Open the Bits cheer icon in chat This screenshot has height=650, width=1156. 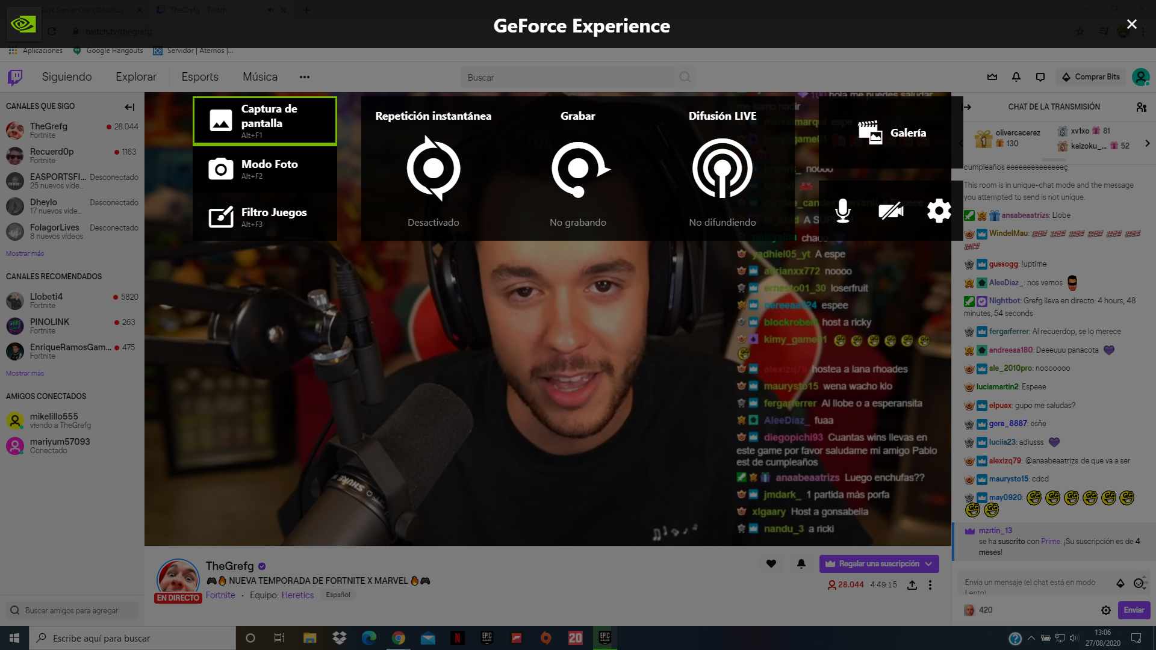point(1120,583)
